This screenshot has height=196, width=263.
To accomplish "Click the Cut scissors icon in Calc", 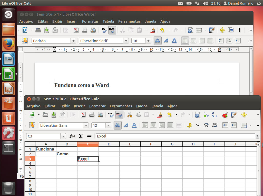I will coord(130,115).
